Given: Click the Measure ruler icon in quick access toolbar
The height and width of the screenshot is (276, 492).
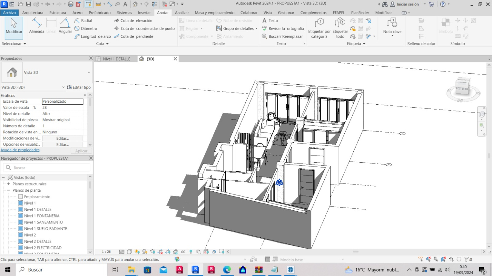Looking at the screenshot, I should (98, 4).
